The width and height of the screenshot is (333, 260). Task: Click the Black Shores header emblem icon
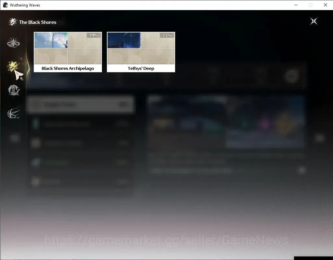tap(13, 22)
